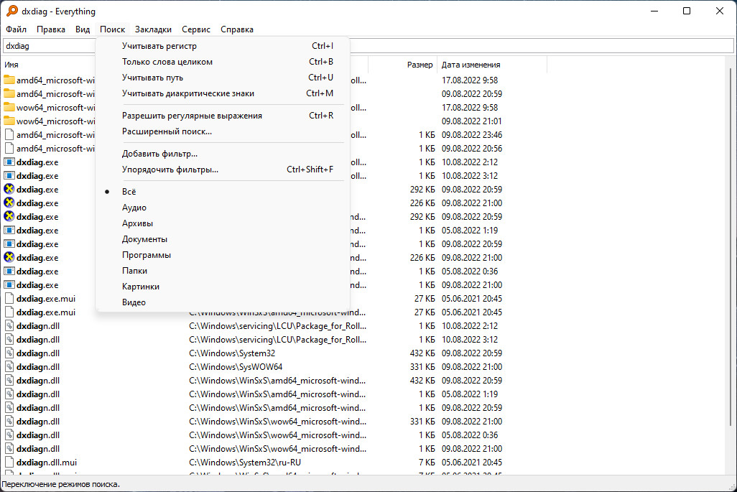737x492 pixels.
Task: Enable the Учитывать регистр option
Action: tap(159, 46)
